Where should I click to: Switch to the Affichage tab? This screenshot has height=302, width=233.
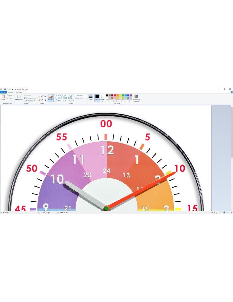19,92
